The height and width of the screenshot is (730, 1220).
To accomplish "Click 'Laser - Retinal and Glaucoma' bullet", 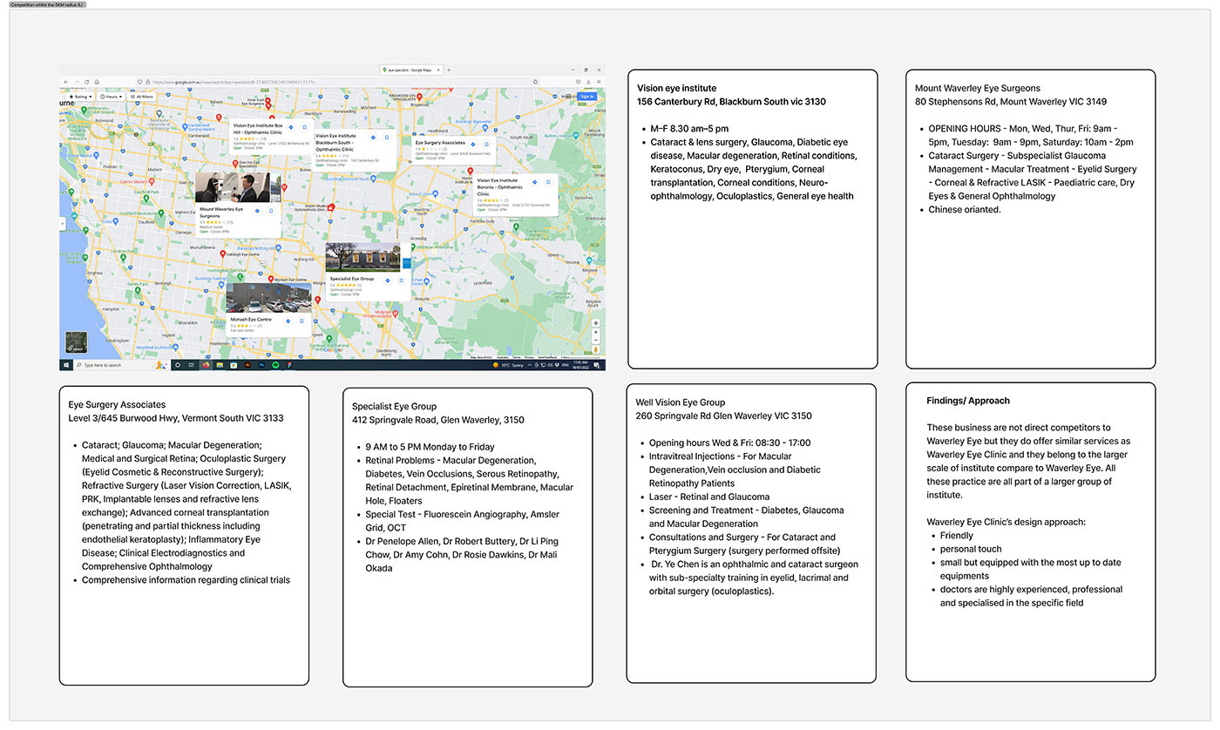I will [709, 497].
